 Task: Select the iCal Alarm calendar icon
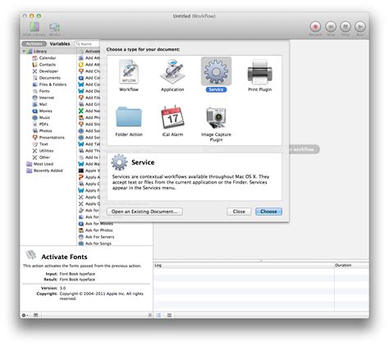pyautogui.click(x=172, y=117)
